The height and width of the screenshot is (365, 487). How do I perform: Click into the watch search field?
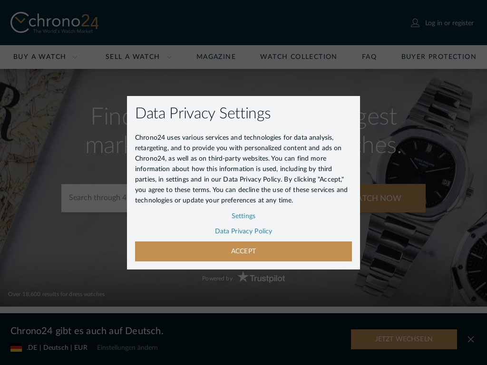(94, 198)
